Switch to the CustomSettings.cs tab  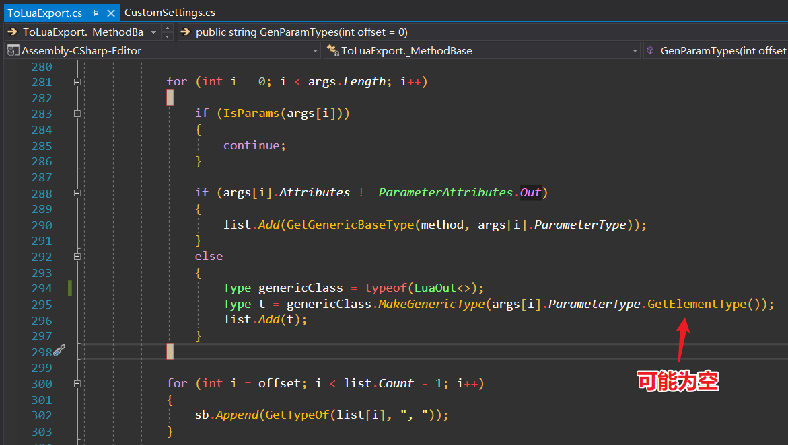(x=170, y=13)
